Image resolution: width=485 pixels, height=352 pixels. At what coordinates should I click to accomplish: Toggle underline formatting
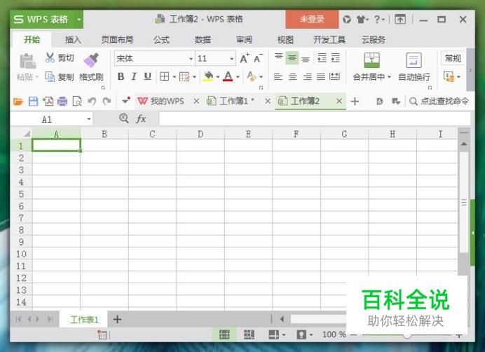[148, 76]
